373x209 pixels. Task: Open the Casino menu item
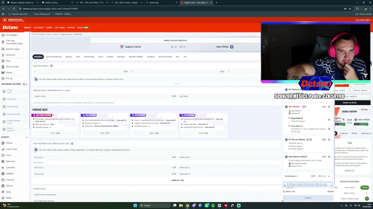coord(49,28)
